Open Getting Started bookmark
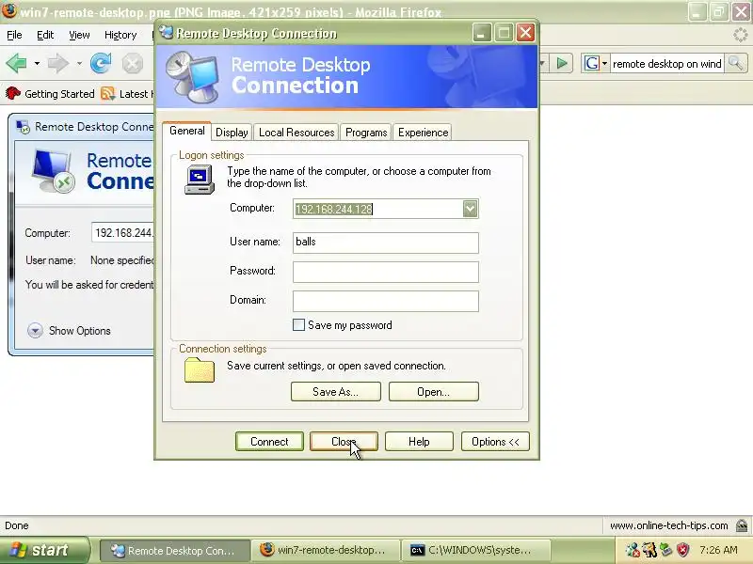Viewport: 753px width, 564px height. pos(50,93)
